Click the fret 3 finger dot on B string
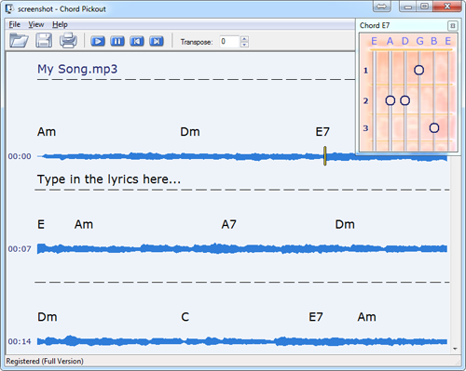 tap(434, 127)
